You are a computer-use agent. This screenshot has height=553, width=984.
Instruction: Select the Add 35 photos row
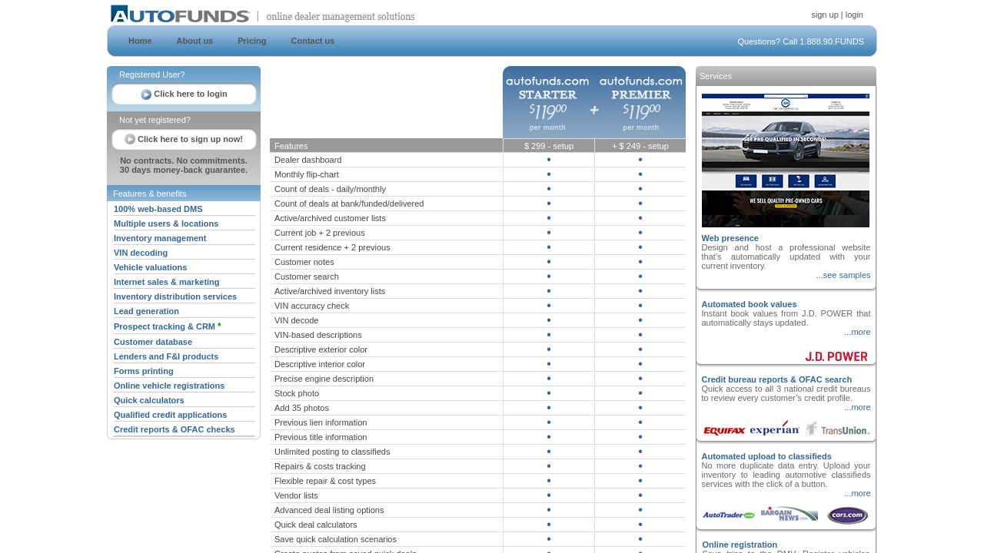(477, 408)
